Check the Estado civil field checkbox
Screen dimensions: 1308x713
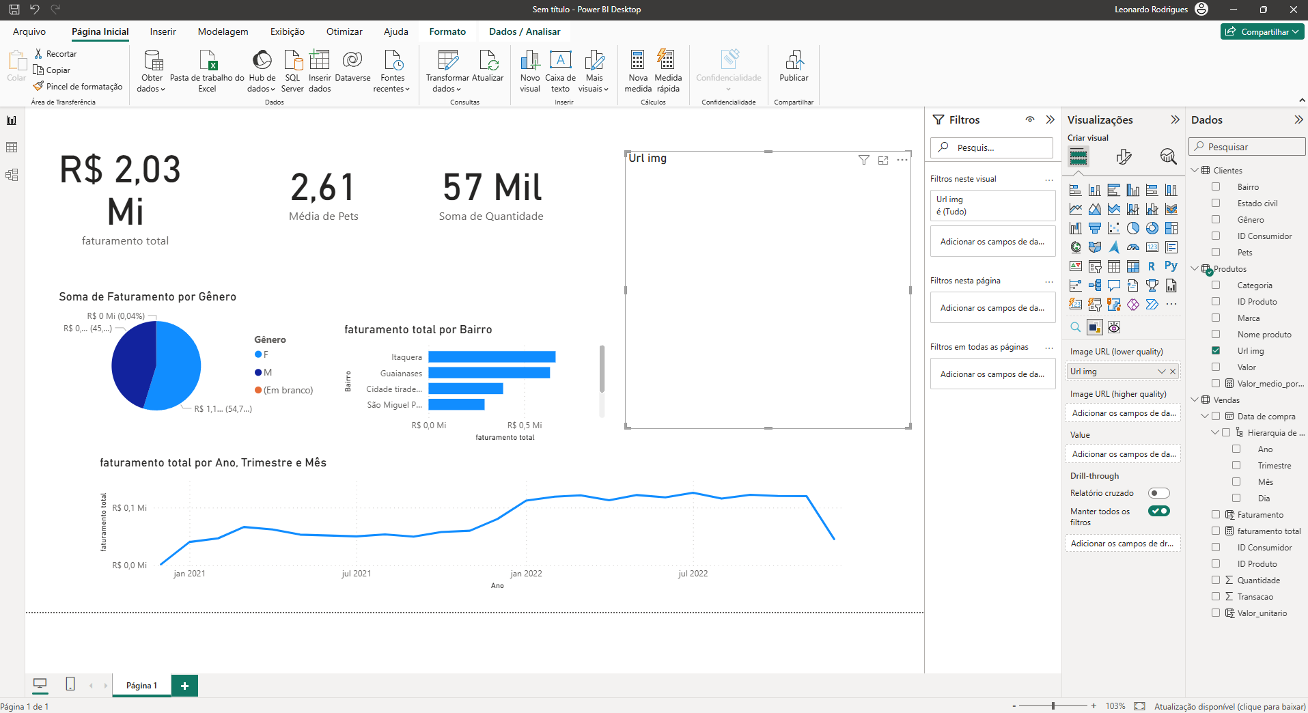pos(1216,203)
